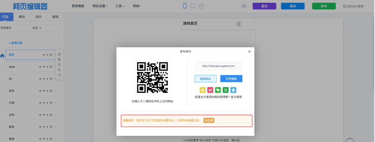Click the purple 备份 button
The width and height of the screenshot is (375, 142).
[x=264, y=6]
